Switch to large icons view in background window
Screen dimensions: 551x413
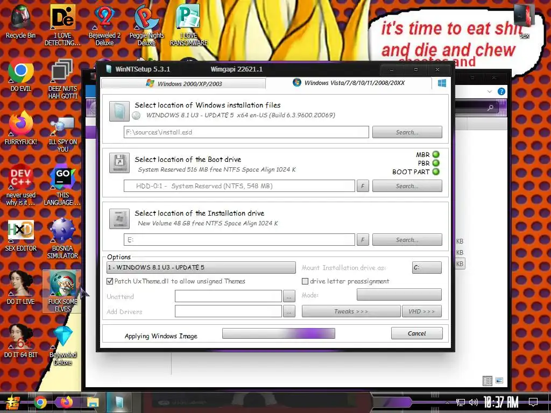[499, 381]
